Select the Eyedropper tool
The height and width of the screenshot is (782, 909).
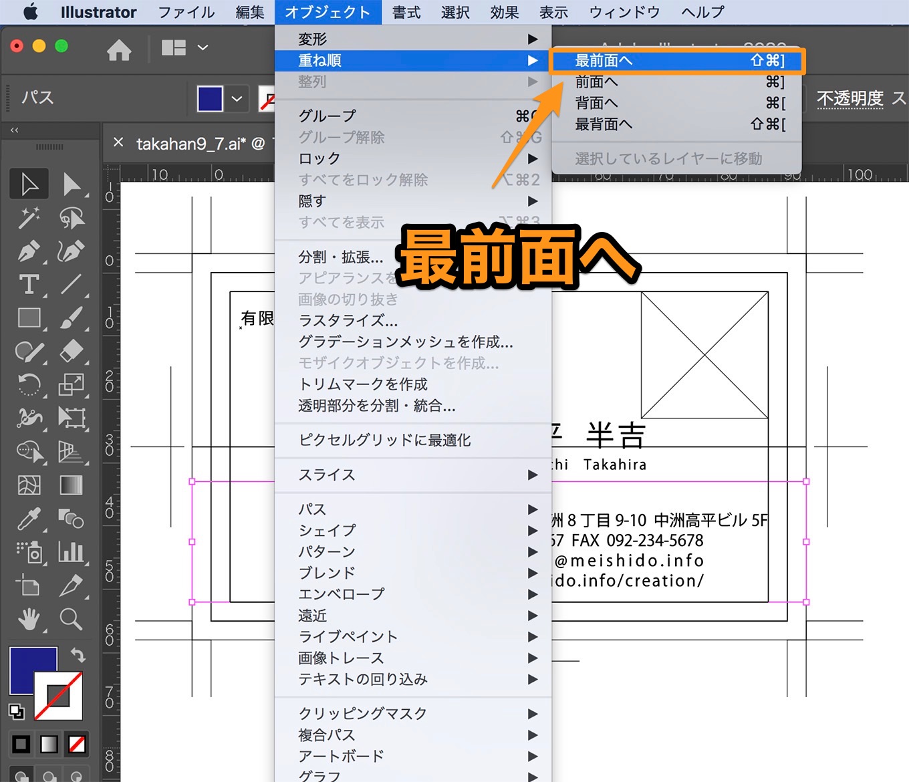pos(29,519)
